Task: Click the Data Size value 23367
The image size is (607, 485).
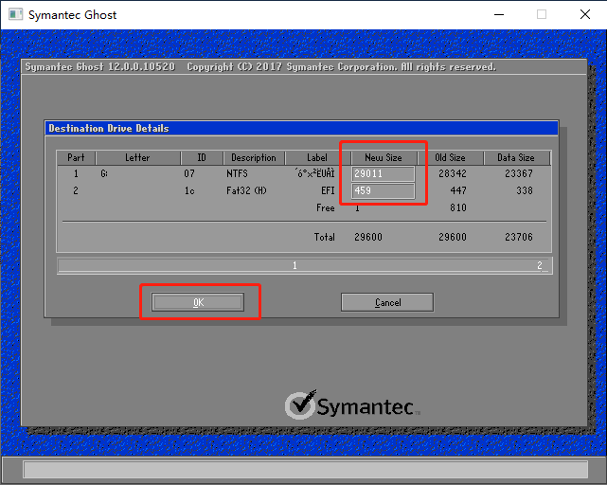Action: tap(519, 173)
